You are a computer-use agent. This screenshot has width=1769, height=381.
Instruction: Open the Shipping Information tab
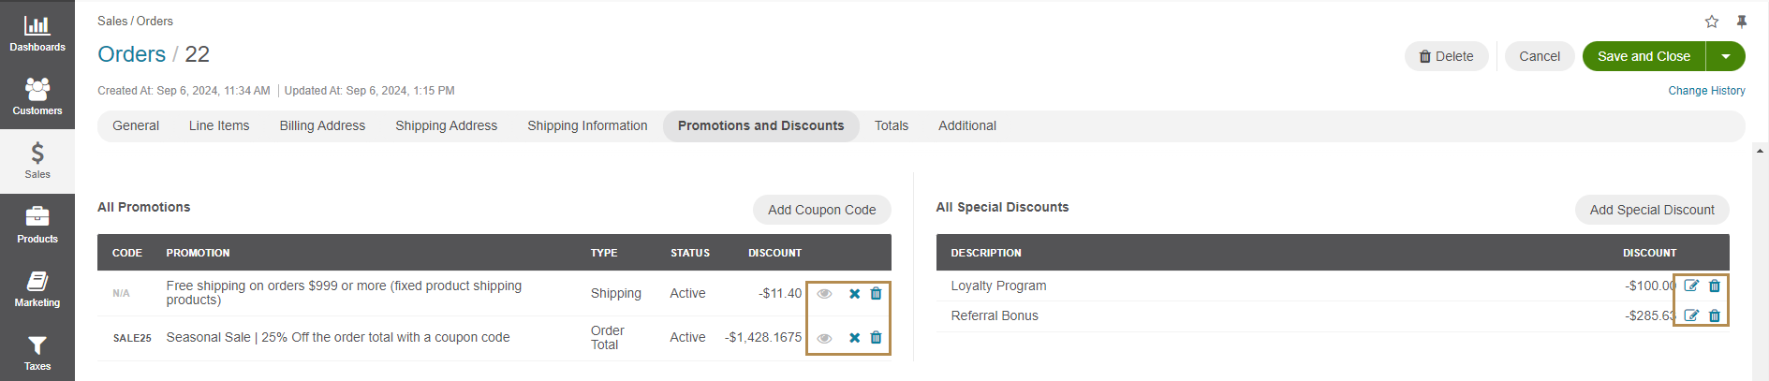point(587,125)
